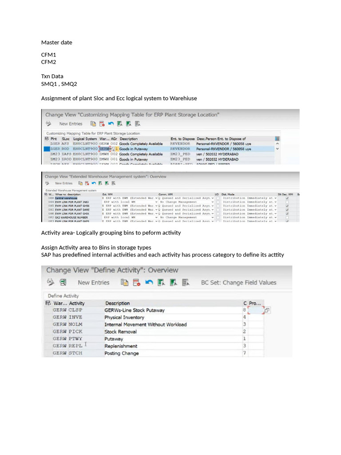Select the Logical System column header in the Mapping Table
This screenshot has height=455, width=341.
(85, 139)
